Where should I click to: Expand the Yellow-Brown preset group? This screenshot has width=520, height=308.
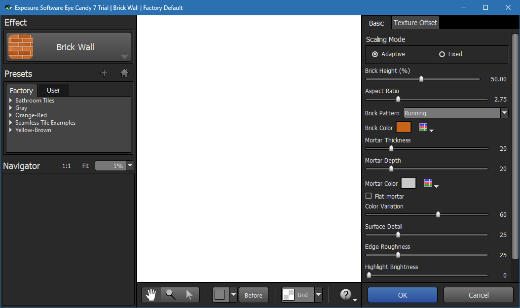tap(11, 130)
